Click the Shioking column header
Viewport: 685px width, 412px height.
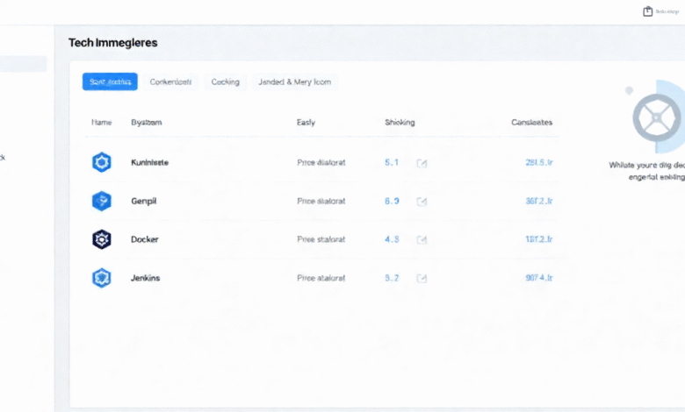point(400,123)
